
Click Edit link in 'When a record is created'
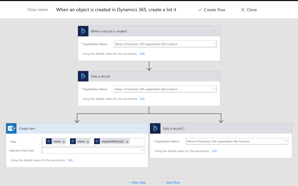[x=142, y=54]
